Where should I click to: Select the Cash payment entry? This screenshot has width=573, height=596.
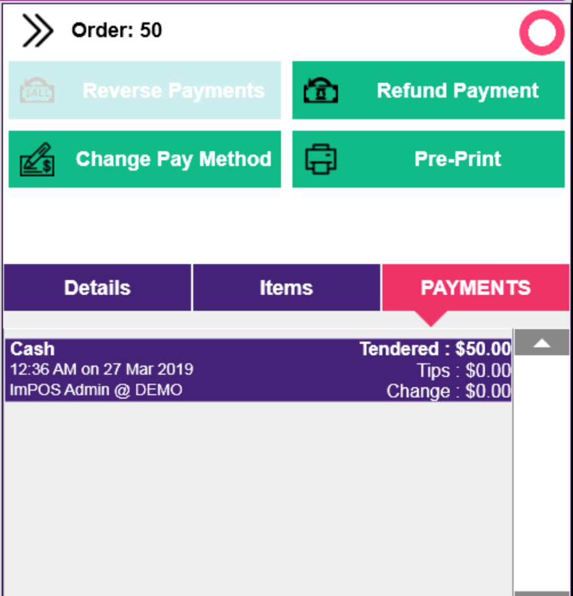coord(259,370)
